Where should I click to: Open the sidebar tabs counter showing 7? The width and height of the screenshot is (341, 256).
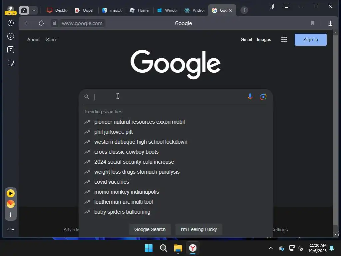tap(10, 50)
